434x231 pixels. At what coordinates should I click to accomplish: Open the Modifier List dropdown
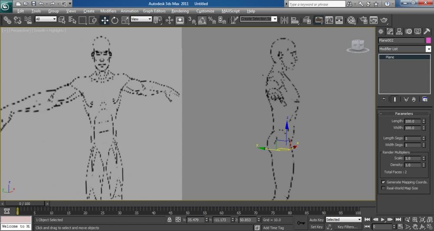pos(428,49)
